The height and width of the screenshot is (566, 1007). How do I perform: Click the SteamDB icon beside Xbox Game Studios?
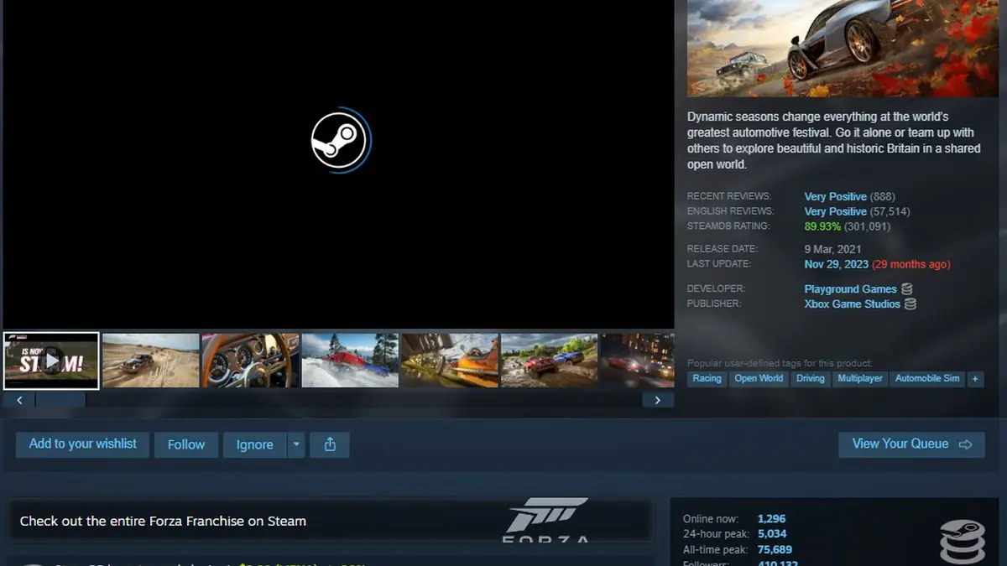910,304
